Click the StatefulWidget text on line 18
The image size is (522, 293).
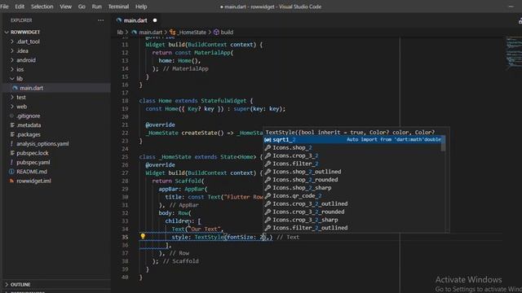pyautogui.click(x=223, y=101)
